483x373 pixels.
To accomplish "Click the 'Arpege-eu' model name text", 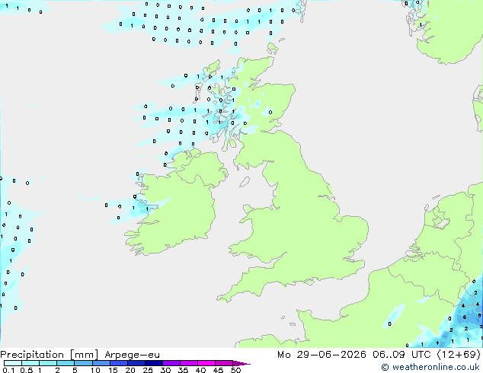I will [132, 355].
